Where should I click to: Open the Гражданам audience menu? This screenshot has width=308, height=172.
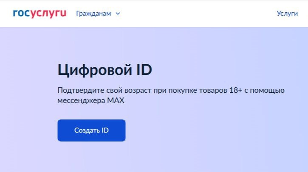98,14
